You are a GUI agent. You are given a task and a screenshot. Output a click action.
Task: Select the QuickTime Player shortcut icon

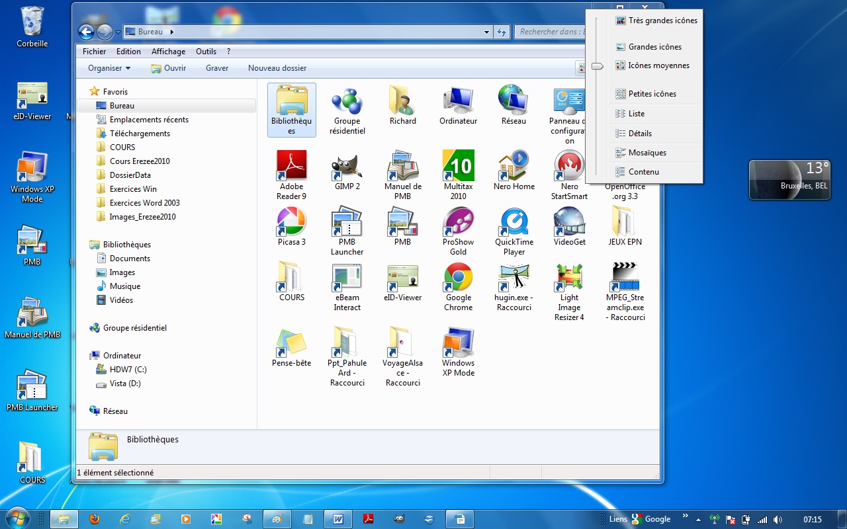[x=513, y=231]
